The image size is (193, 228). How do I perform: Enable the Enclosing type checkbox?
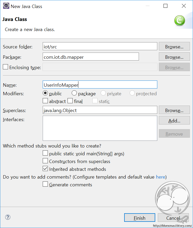[5, 67]
